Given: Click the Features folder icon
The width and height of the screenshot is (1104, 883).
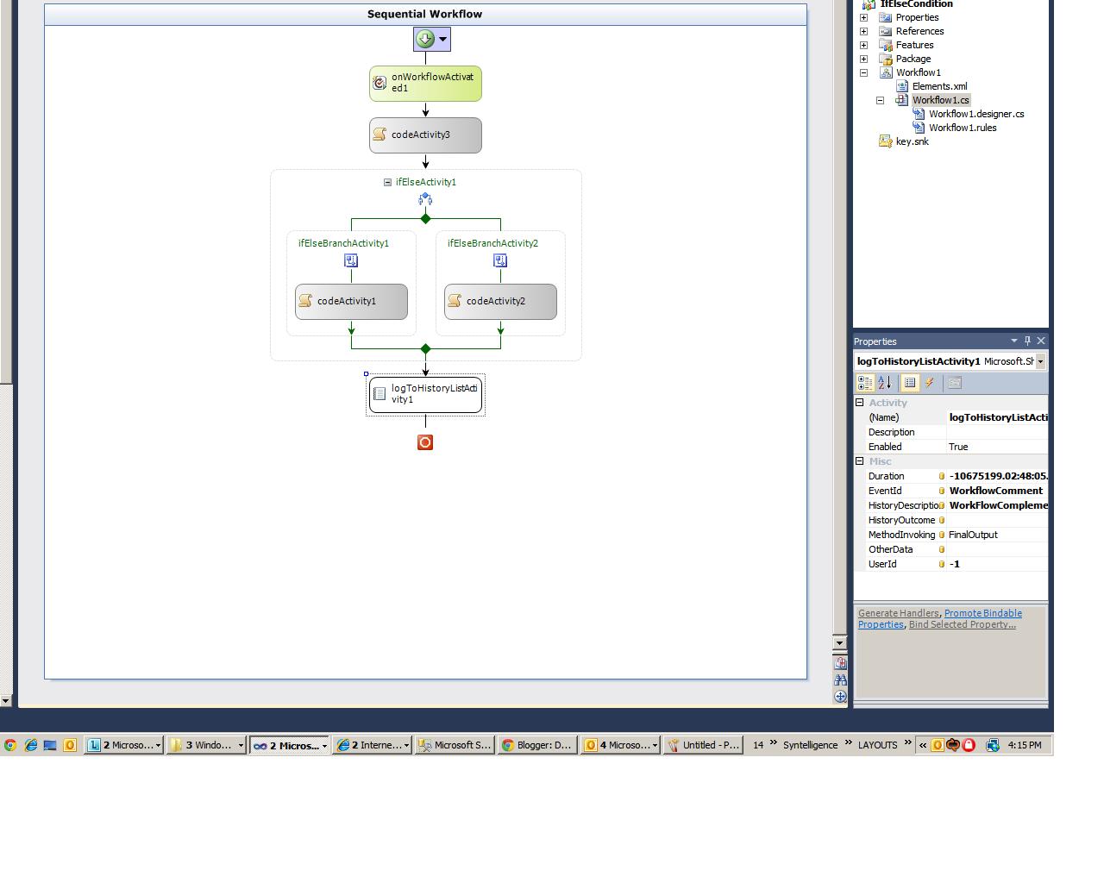Looking at the screenshot, I should 885,45.
